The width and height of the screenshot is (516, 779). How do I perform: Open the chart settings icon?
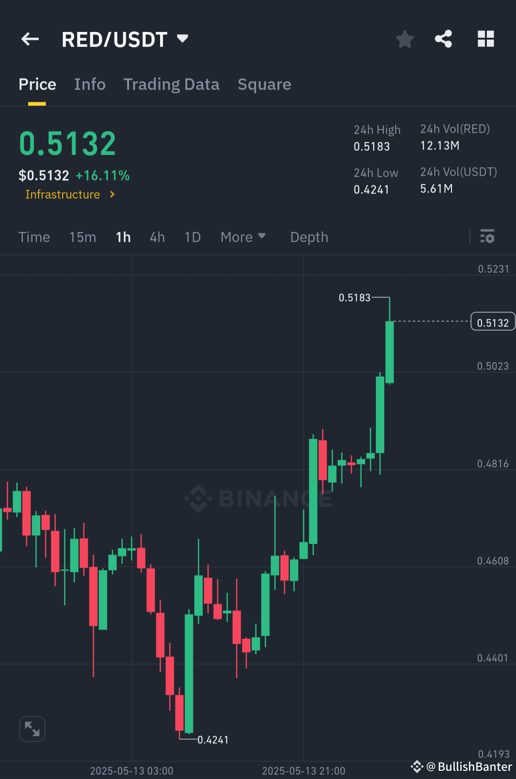pyautogui.click(x=487, y=237)
